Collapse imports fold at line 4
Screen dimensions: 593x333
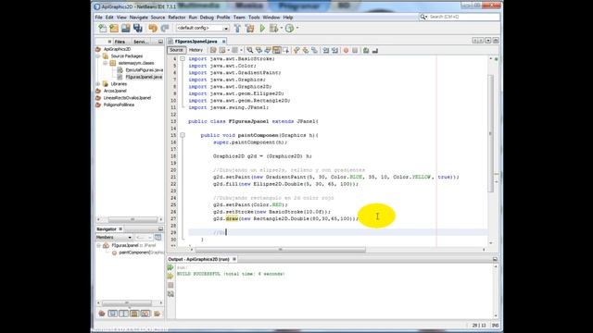183,59
